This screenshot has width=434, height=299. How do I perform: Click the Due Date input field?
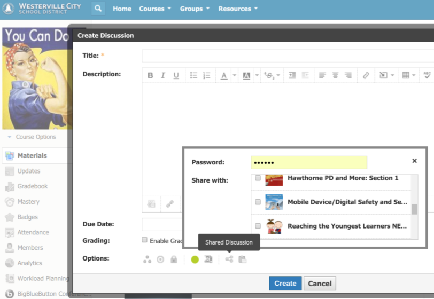[x=162, y=224]
